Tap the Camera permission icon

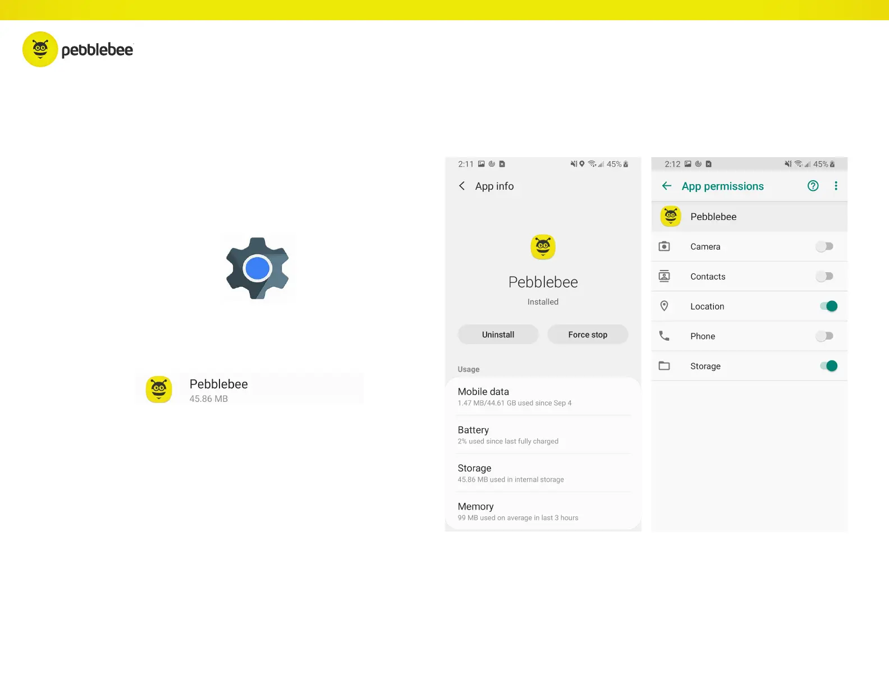click(x=664, y=246)
